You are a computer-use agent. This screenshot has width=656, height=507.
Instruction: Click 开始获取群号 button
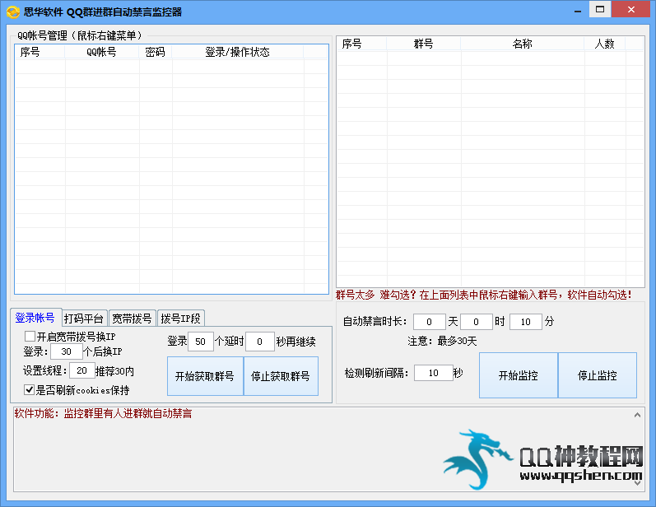pyautogui.click(x=205, y=376)
